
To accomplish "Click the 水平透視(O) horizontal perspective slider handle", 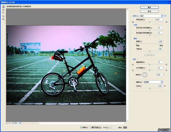I will click(150, 70).
